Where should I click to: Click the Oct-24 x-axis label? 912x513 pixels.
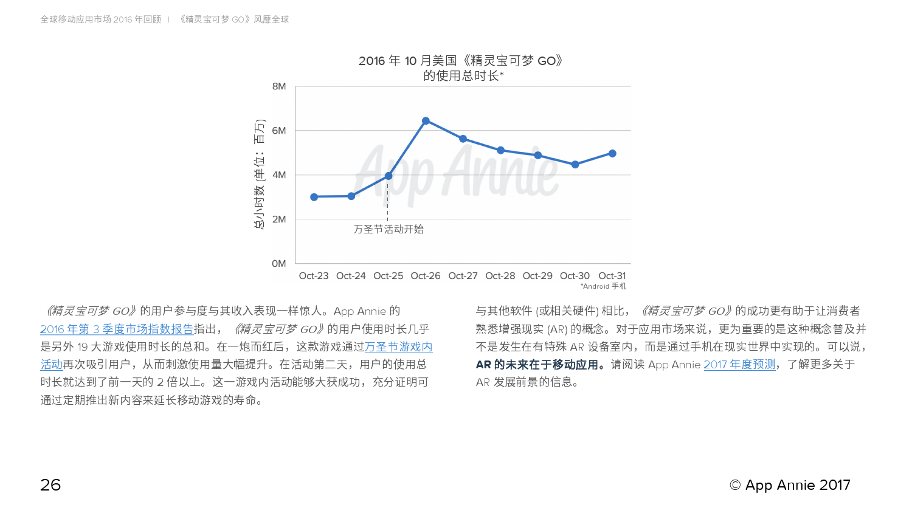pos(351,276)
